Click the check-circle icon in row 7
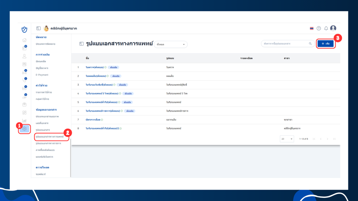This screenshot has width=358, height=201. click(102, 120)
